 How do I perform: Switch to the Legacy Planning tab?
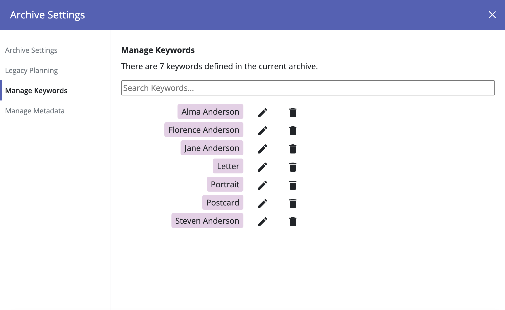[32, 70]
